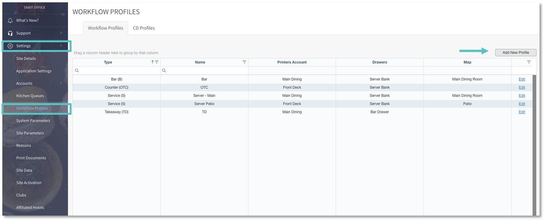Click the What's New bell icon

[11, 20]
